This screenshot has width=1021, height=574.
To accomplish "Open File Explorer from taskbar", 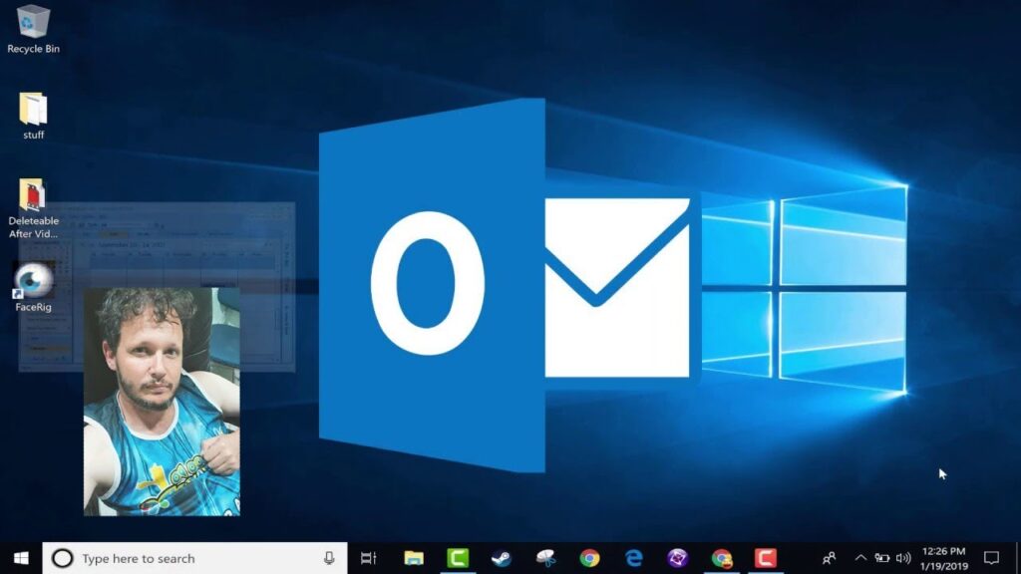I will click(414, 558).
